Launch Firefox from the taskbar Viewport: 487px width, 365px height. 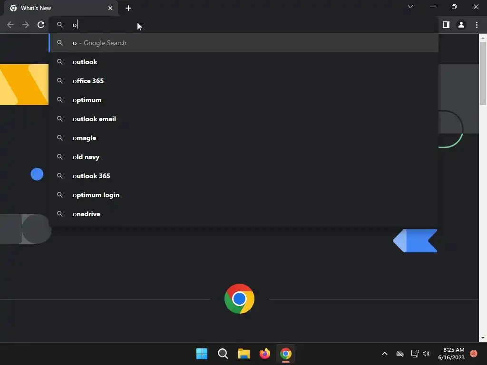pyautogui.click(x=265, y=354)
